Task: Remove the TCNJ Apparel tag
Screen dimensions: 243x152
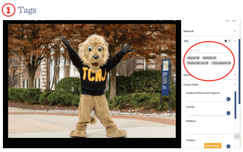Action: point(229,63)
